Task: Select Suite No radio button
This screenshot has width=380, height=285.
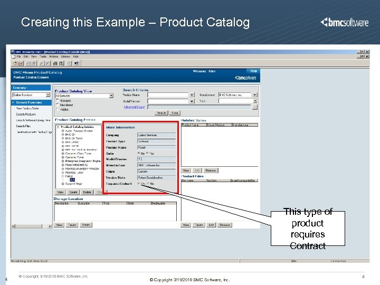Action: point(139,154)
